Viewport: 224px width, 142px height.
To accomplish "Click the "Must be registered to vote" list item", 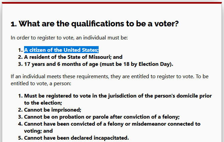I will click(118, 96).
